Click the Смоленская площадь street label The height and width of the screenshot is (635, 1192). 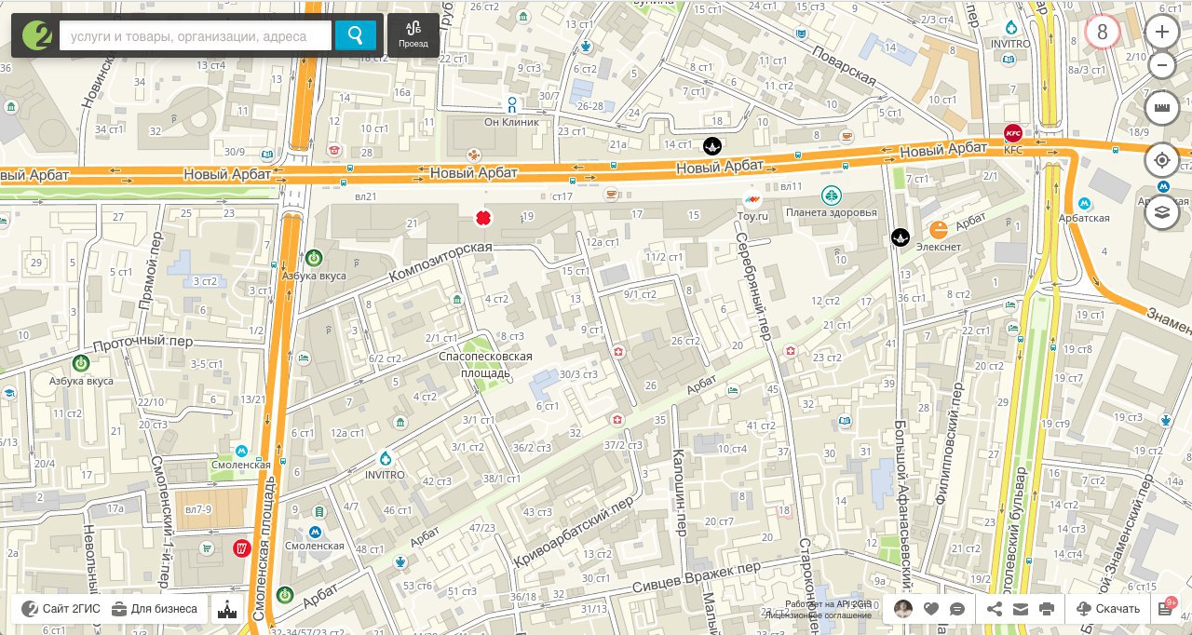(264, 548)
